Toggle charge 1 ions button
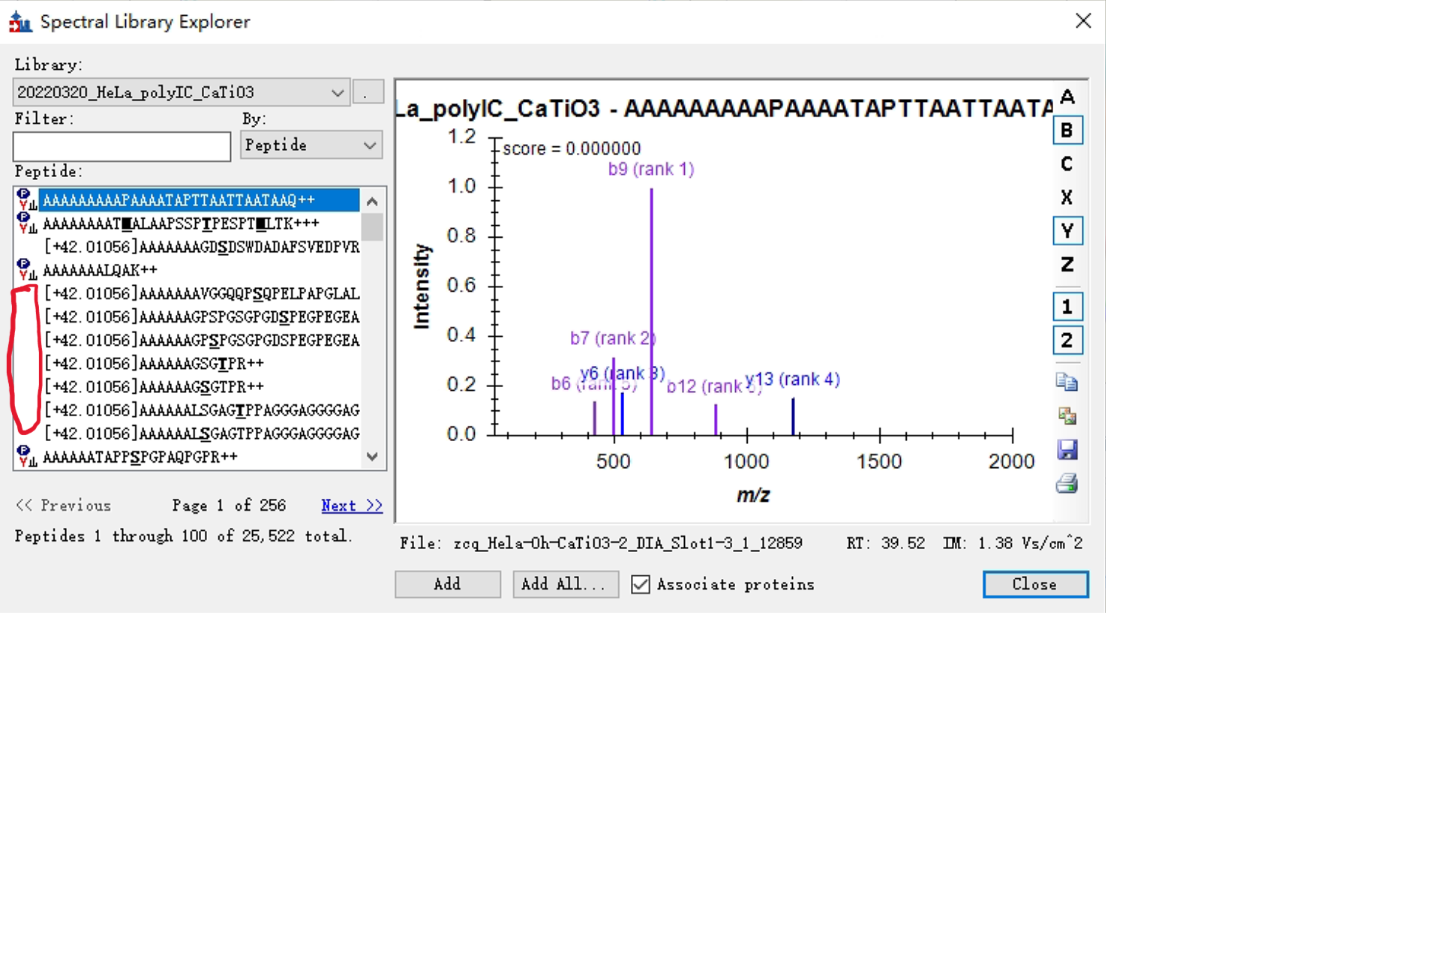The height and width of the screenshot is (972, 1456). coord(1067,307)
